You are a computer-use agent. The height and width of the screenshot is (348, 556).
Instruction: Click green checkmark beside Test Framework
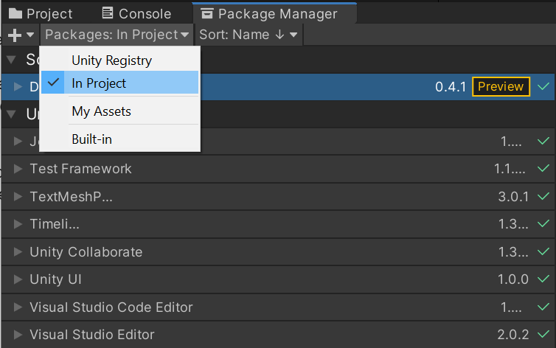coord(544,169)
